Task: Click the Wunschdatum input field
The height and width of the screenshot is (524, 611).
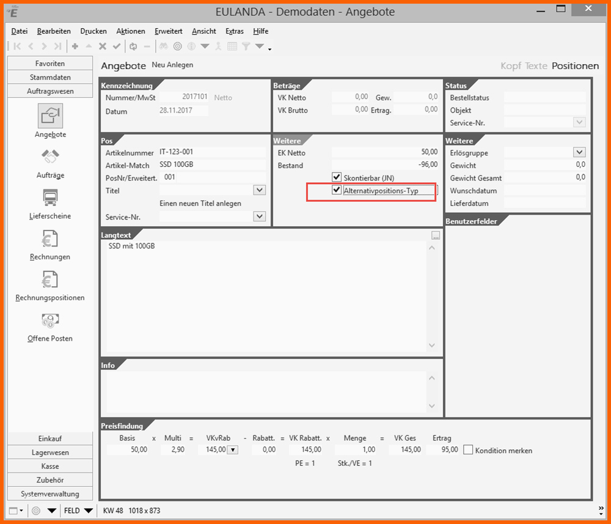Action: pos(545,190)
